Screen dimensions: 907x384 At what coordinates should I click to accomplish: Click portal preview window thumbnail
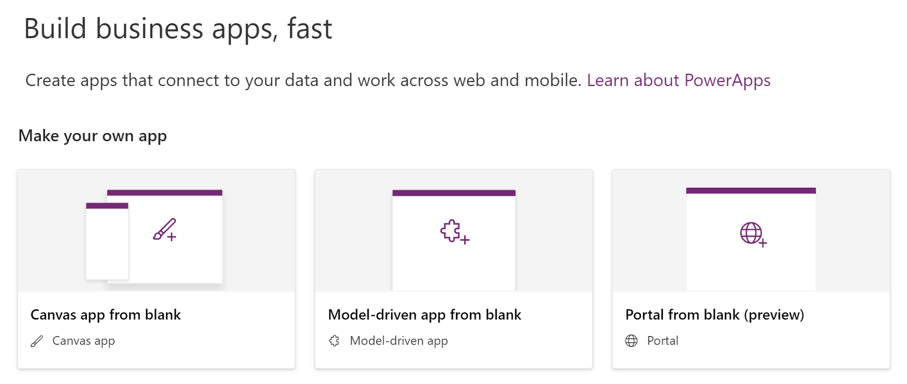tap(751, 239)
